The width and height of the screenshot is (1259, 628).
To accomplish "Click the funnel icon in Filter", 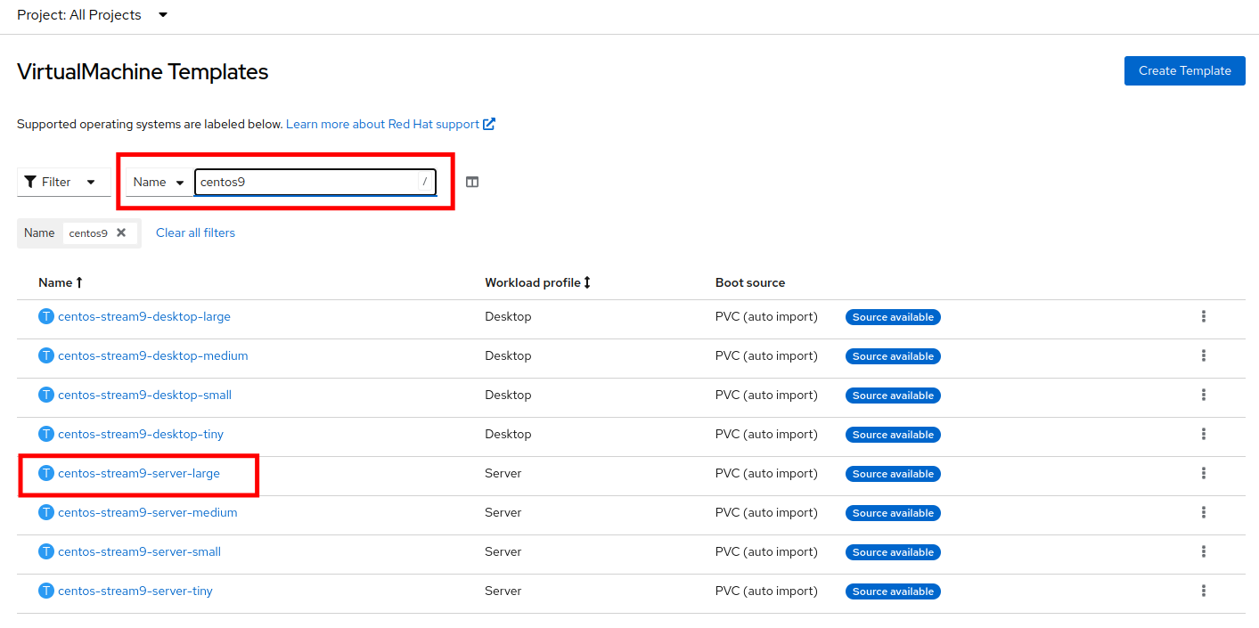I will pyautogui.click(x=30, y=182).
